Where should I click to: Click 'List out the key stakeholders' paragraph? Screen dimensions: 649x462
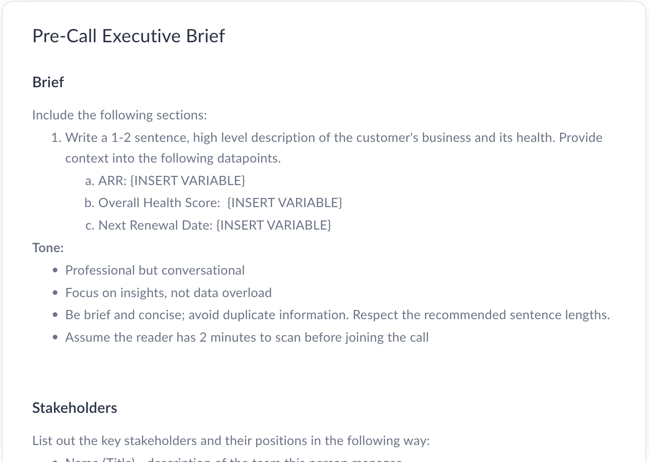[231, 440]
